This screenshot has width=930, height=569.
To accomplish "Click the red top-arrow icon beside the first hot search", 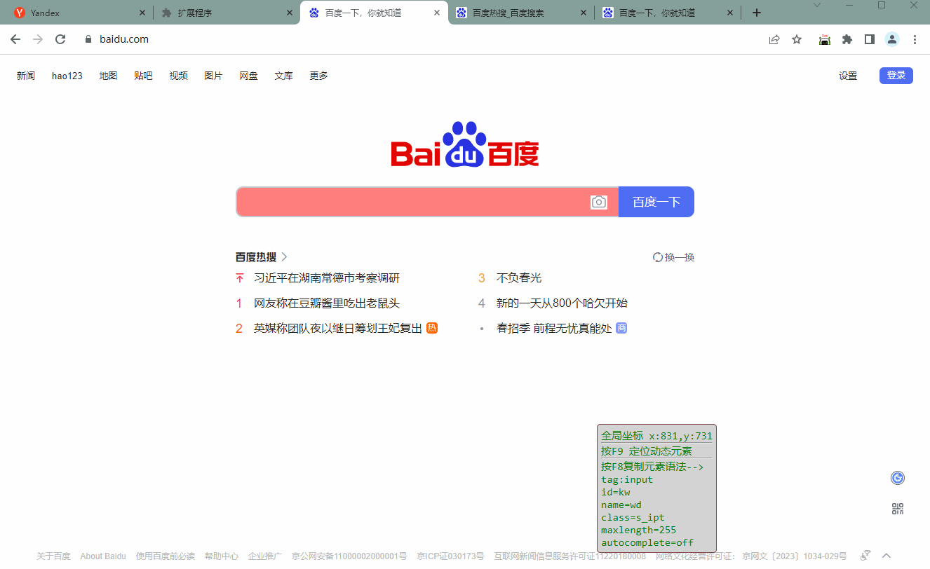I will 239,278.
